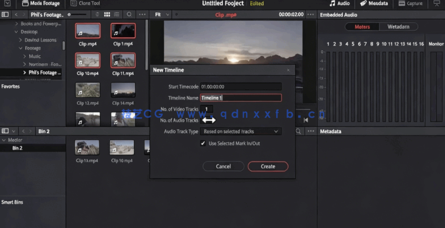
Task: Open media storage options three-dot menu
Action: (142, 15)
